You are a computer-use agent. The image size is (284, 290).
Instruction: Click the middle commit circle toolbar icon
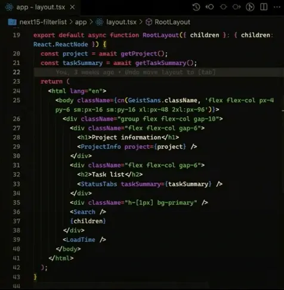coord(223,7)
